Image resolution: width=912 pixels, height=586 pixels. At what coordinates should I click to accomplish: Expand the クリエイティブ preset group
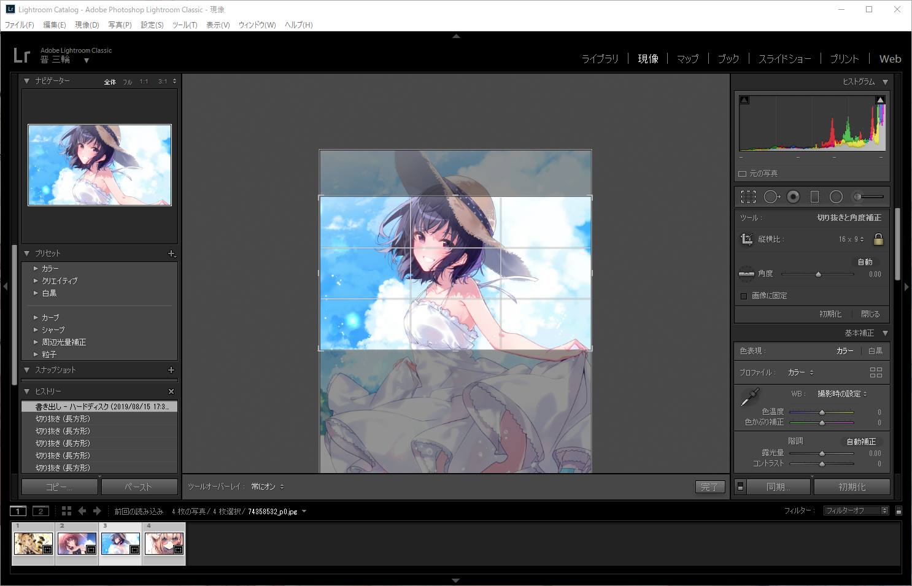[x=36, y=281]
